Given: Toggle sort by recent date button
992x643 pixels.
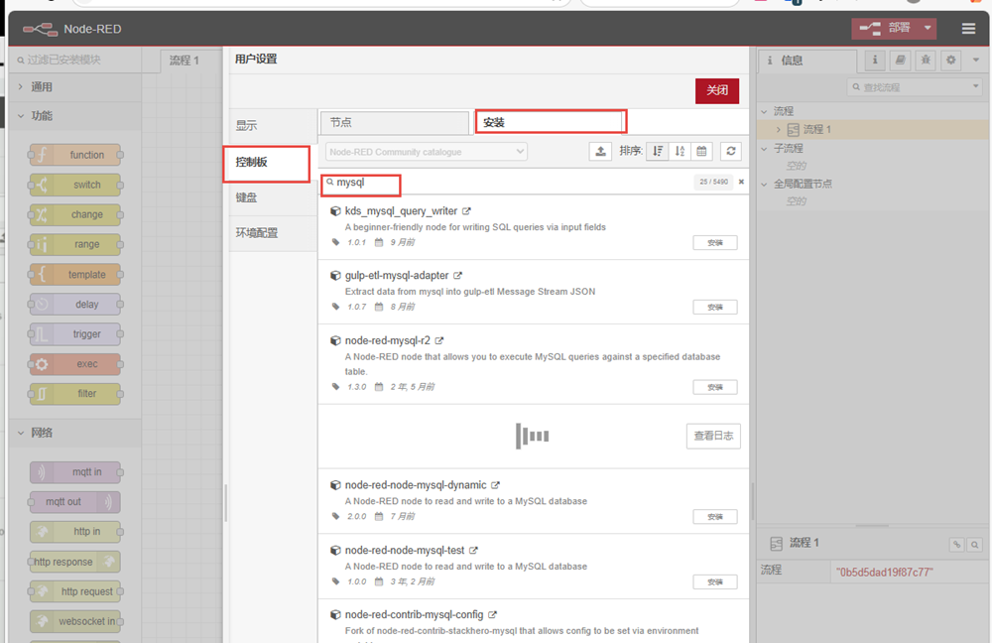Looking at the screenshot, I should click(701, 151).
